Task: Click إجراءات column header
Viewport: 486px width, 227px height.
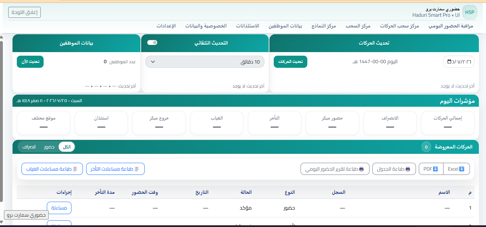Action: pos(64,192)
